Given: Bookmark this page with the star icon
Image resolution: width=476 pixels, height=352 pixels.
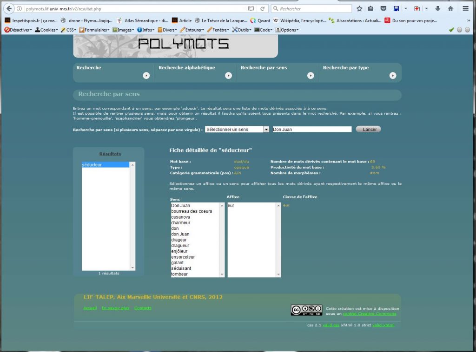Looking at the screenshot, I should (x=359, y=8).
